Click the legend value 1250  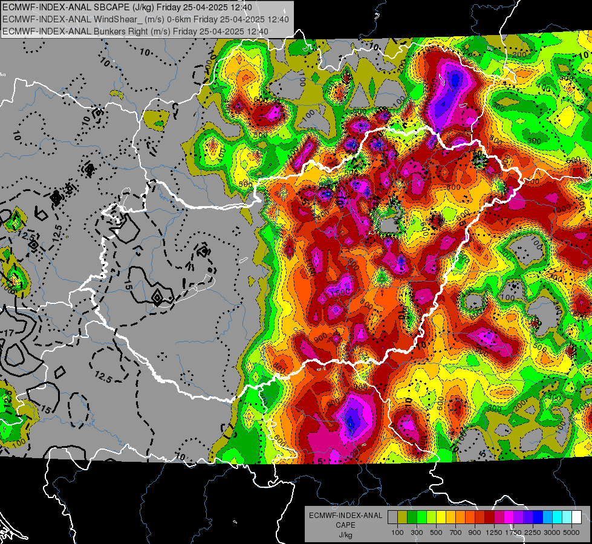point(494,533)
